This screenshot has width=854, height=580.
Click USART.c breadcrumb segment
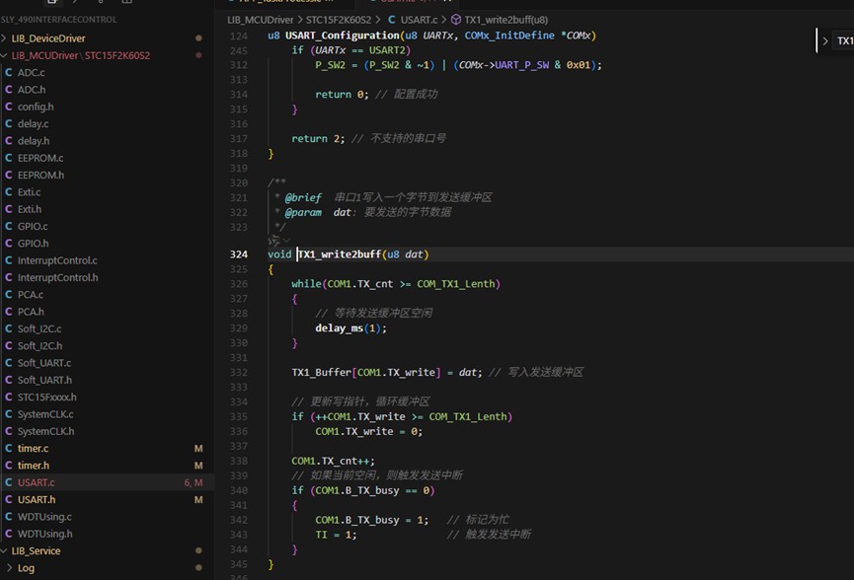[419, 20]
